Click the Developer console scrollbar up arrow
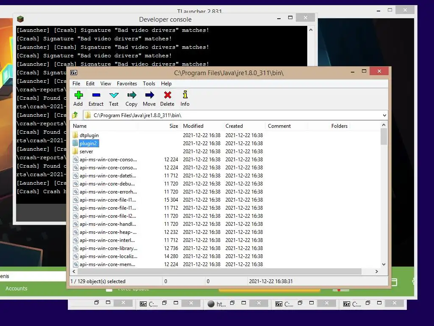The image size is (434, 326). tap(311, 30)
